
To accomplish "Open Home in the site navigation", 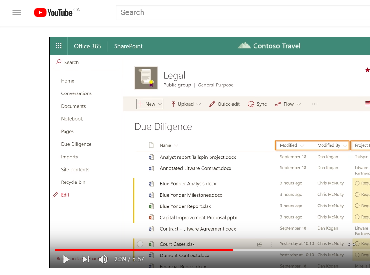I will coord(67,81).
